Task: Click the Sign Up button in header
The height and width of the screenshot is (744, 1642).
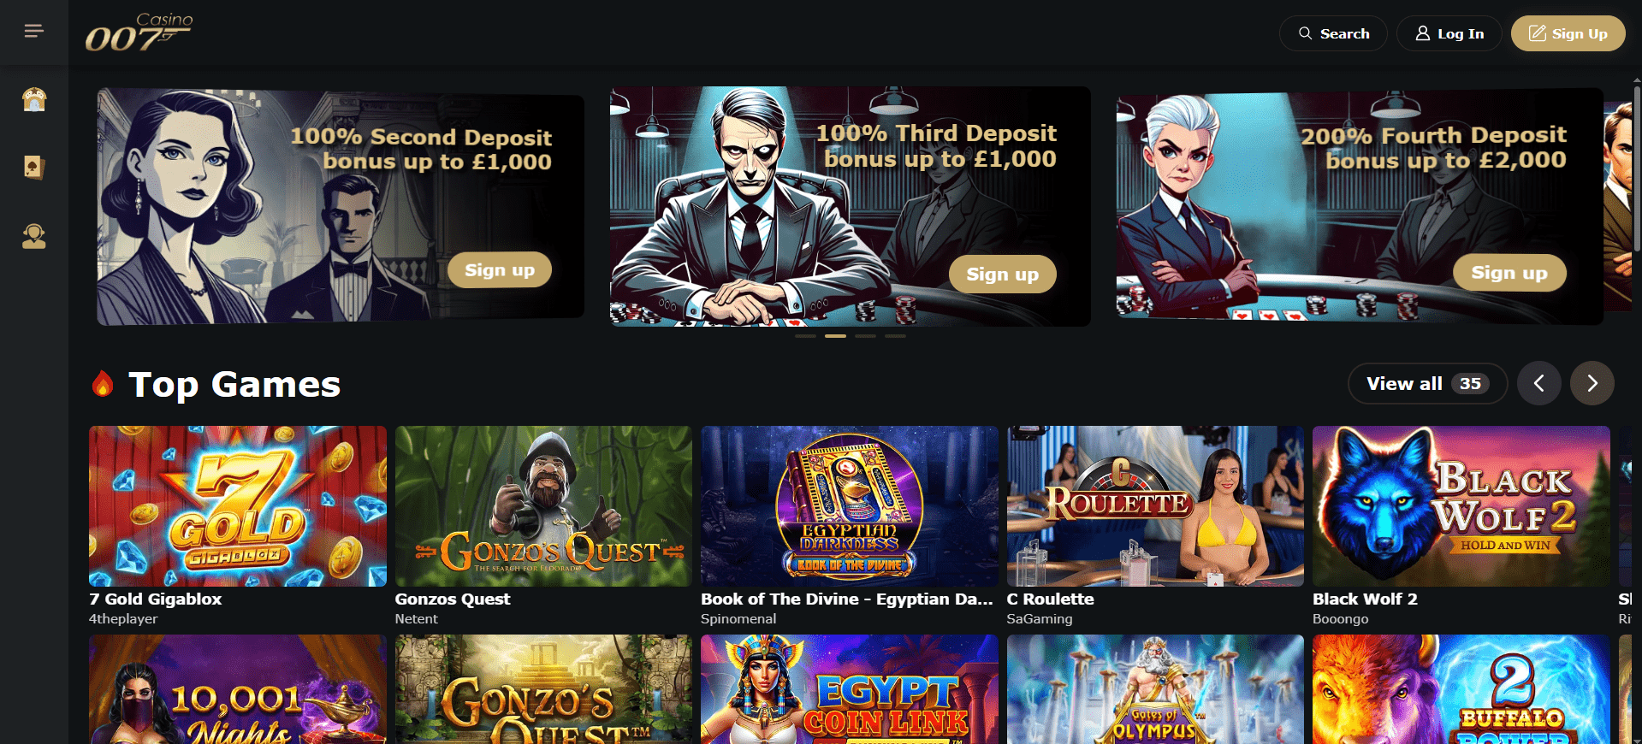Action: [1568, 33]
